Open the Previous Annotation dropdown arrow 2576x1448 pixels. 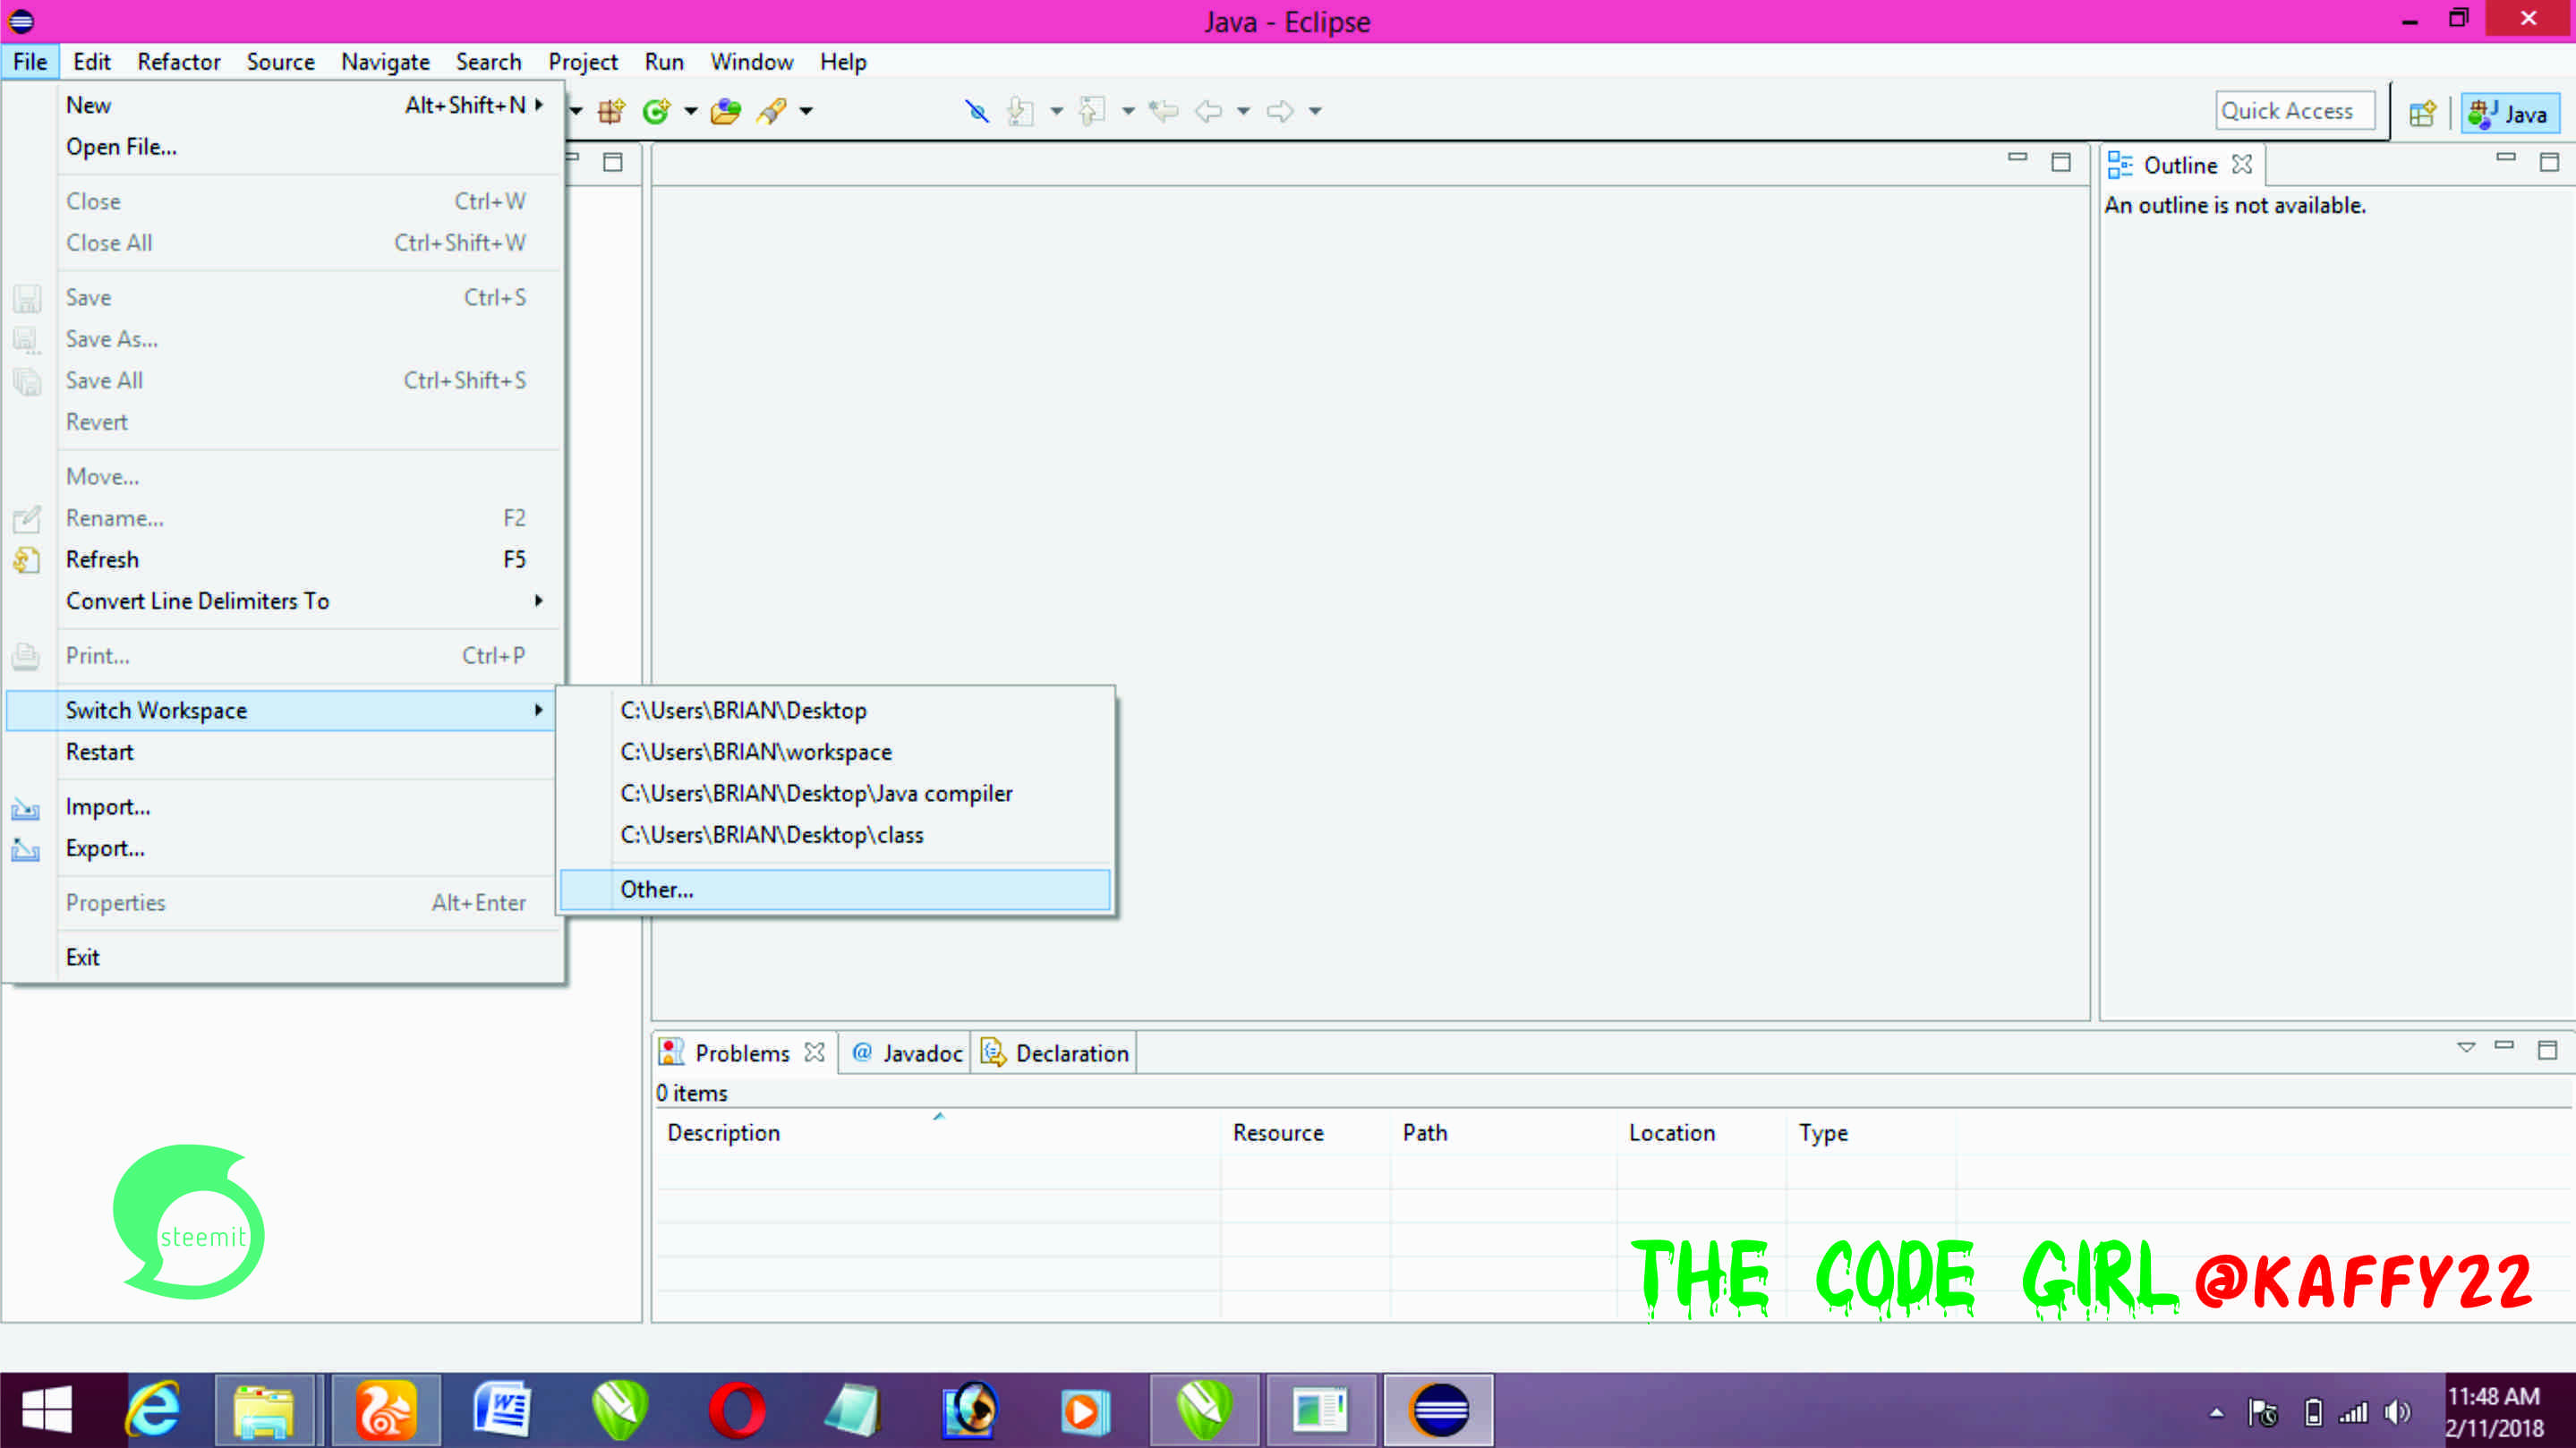click(x=1128, y=112)
